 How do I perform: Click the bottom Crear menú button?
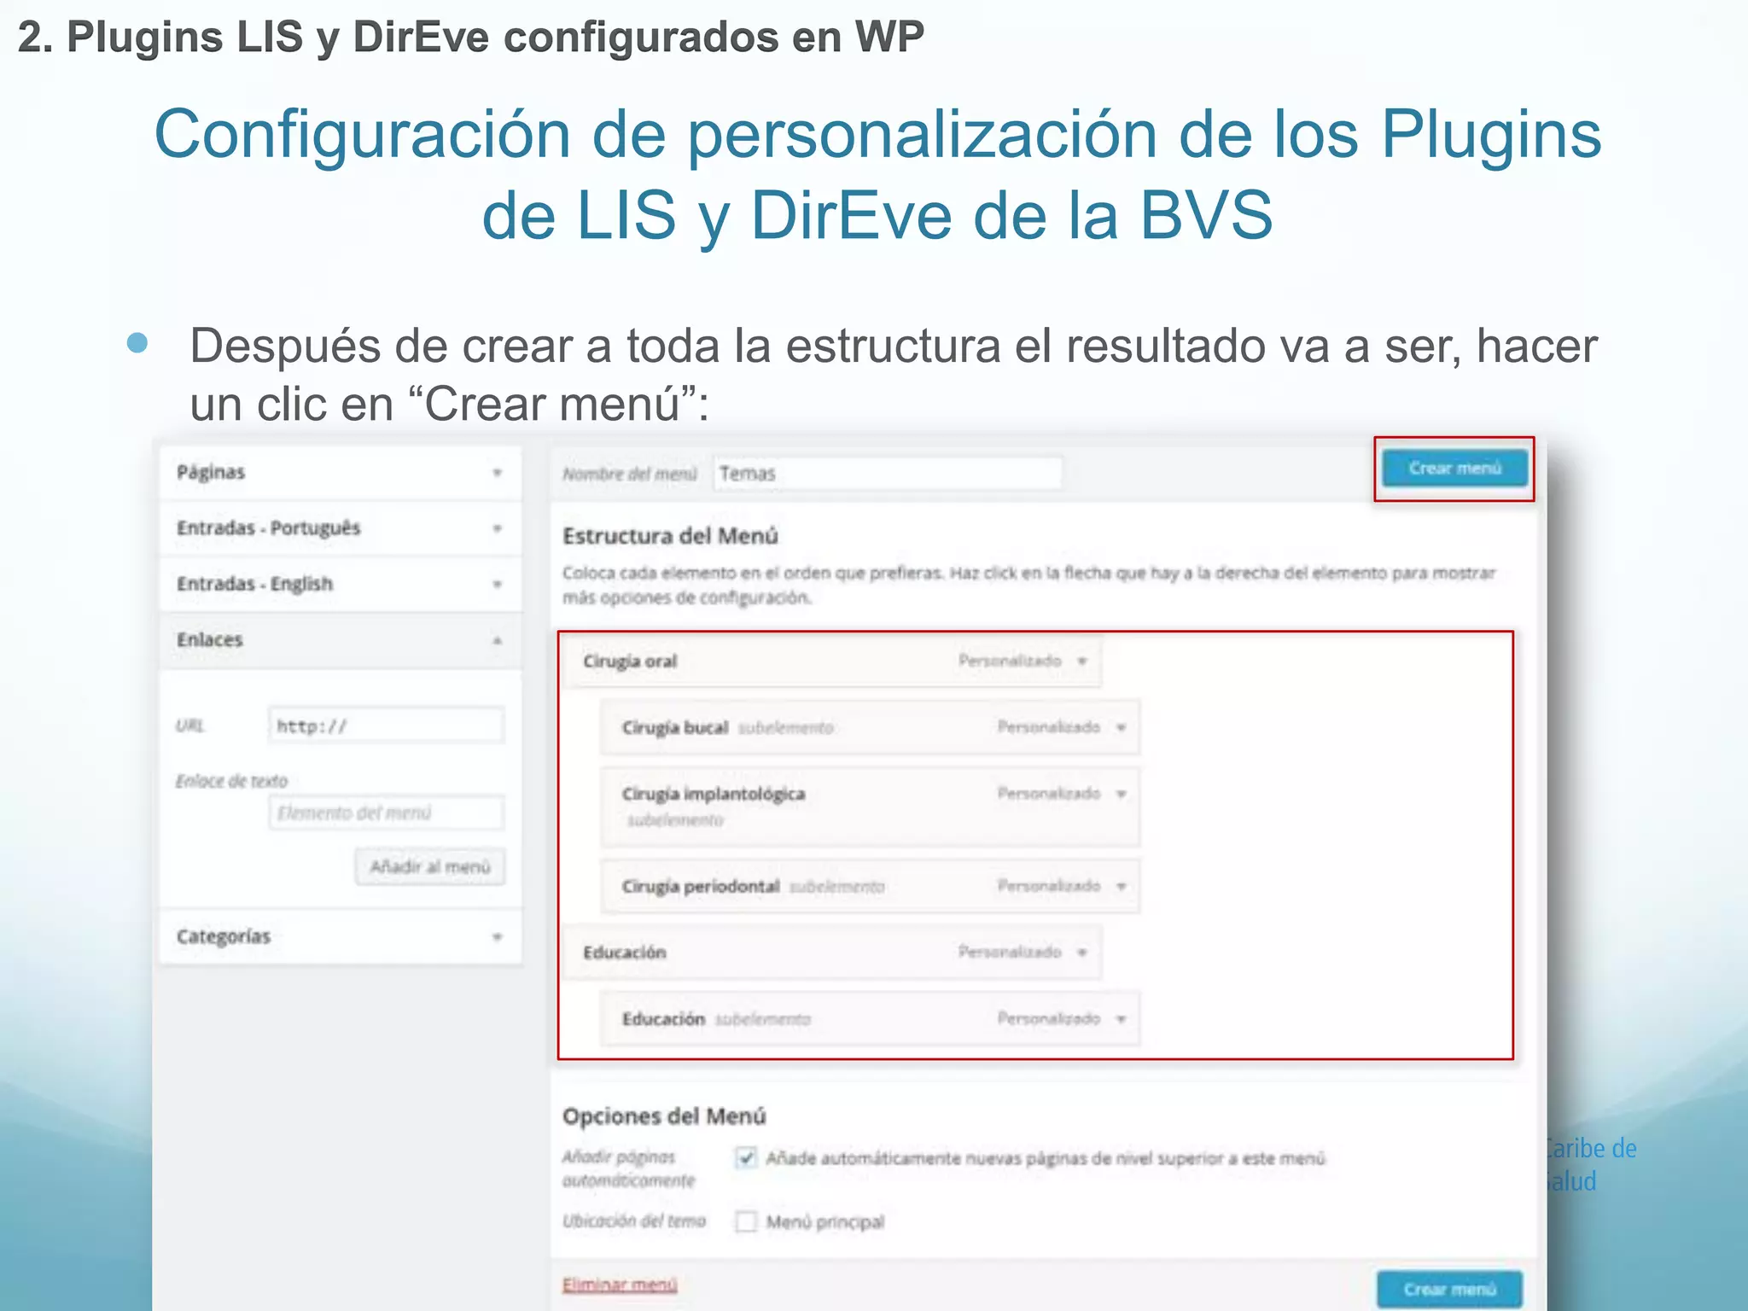point(1449,1288)
